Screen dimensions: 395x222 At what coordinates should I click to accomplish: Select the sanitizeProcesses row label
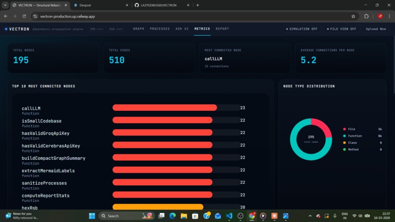44,183
